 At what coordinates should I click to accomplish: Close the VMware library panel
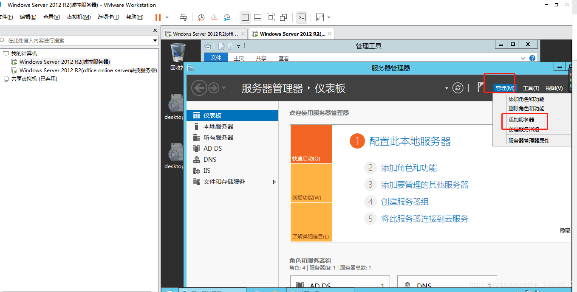click(x=155, y=31)
